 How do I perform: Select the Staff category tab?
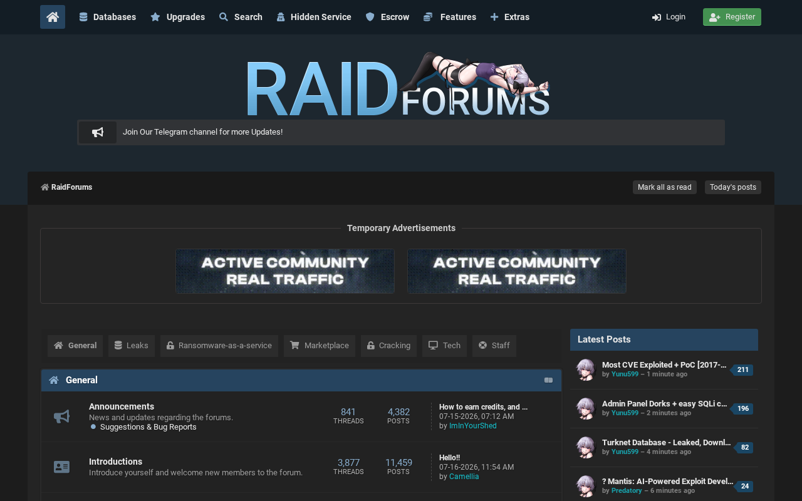[x=494, y=346]
